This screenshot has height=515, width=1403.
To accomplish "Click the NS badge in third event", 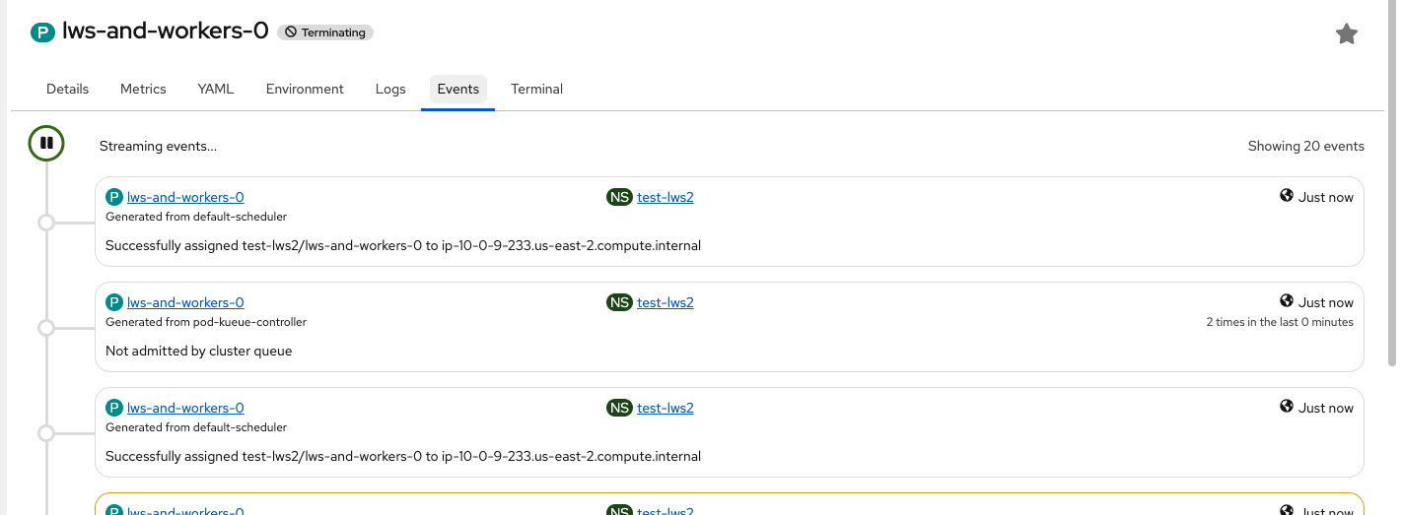I will click(x=619, y=408).
